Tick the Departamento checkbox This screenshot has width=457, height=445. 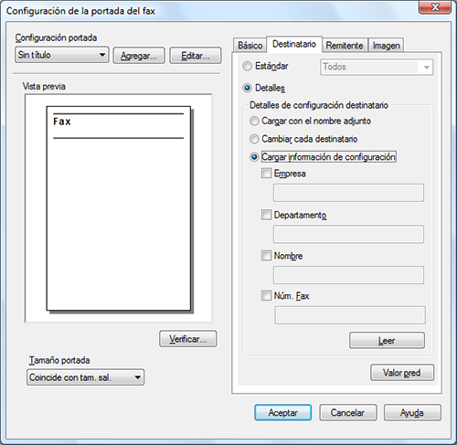tap(266, 215)
